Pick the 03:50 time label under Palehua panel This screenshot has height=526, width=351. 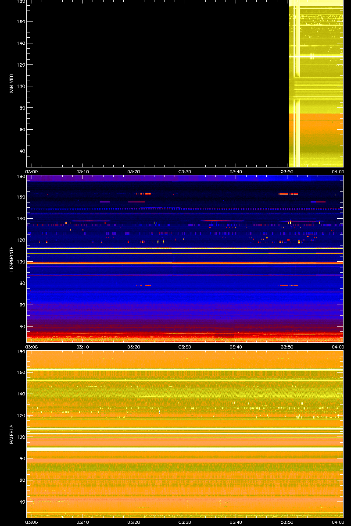pyautogui.click(x=287, y=522)
